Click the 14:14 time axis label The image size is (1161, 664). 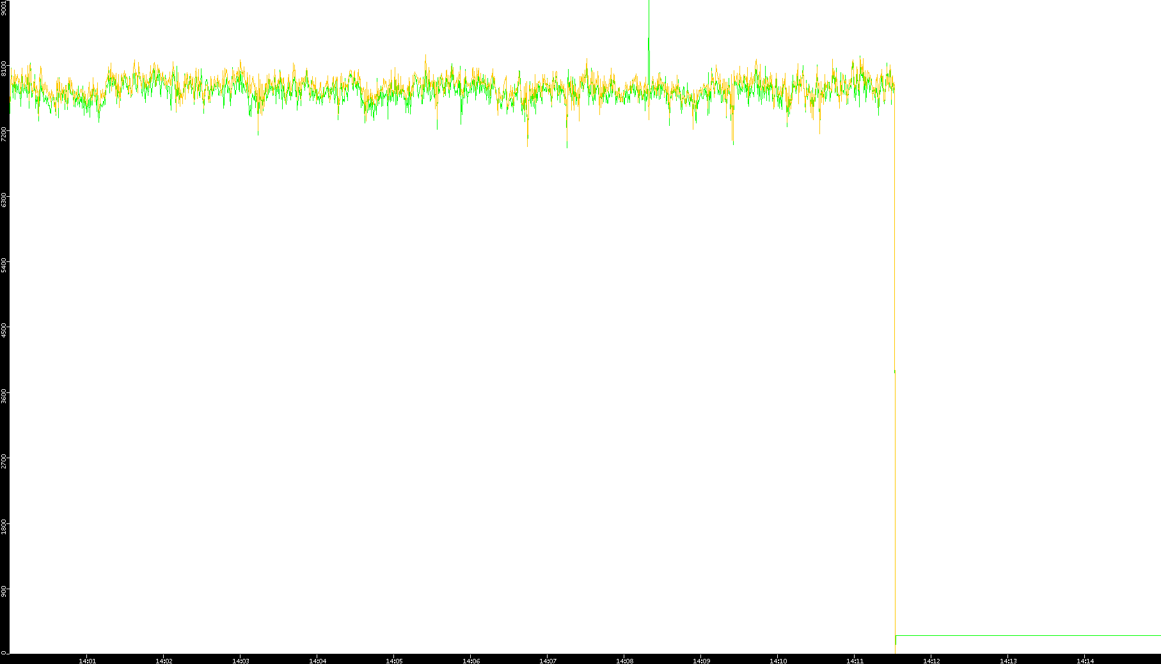[1085, 661]
